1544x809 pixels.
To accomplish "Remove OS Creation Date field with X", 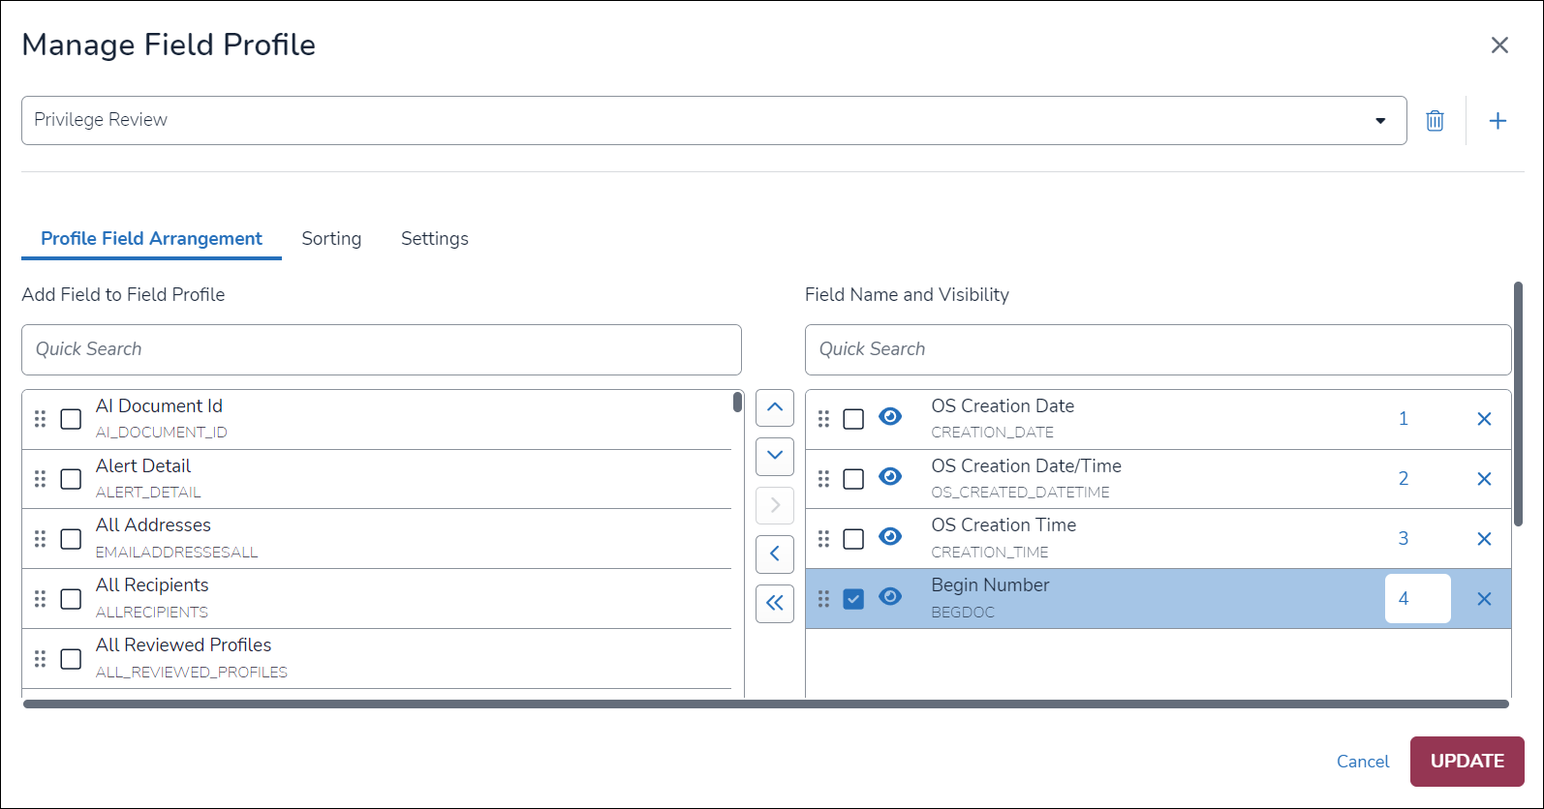I will point(1484,419).
